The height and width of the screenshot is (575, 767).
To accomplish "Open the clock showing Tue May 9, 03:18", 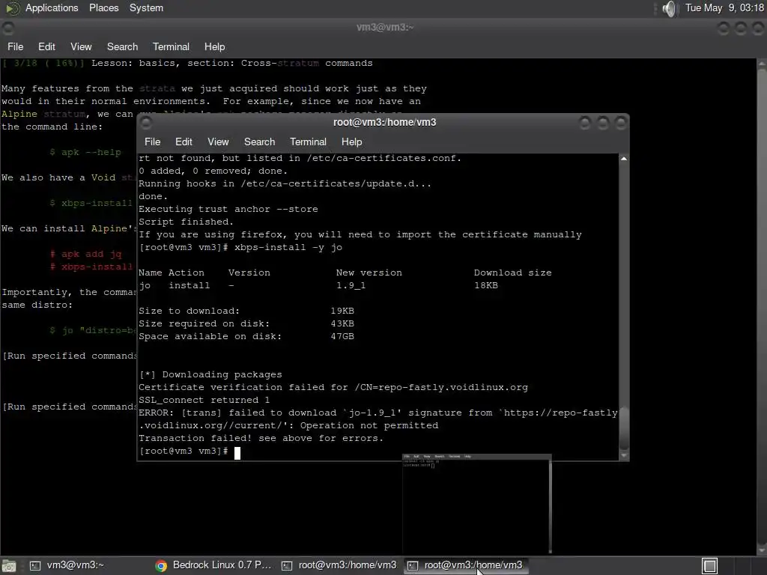I will click(x=724, y=7).
